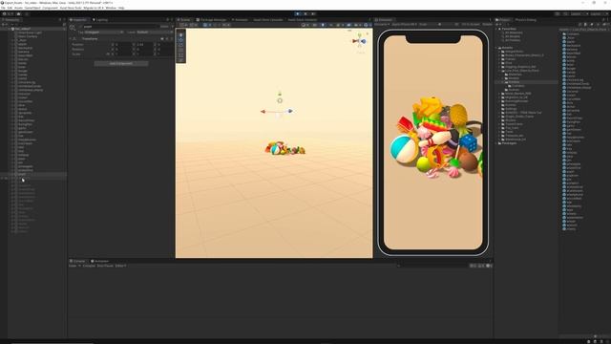Click the Pause button in the top toolbar

click(x=305, y=13)
